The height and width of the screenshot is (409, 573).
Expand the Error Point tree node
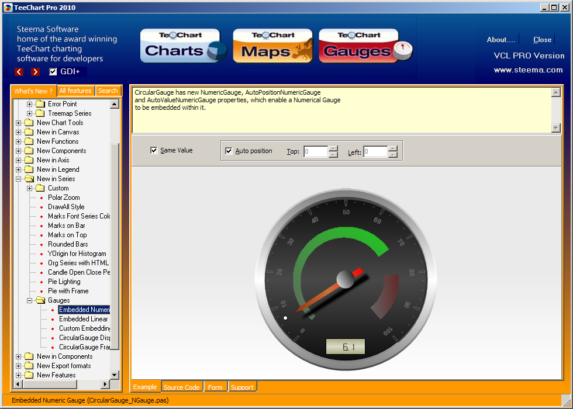click(30, 104)
